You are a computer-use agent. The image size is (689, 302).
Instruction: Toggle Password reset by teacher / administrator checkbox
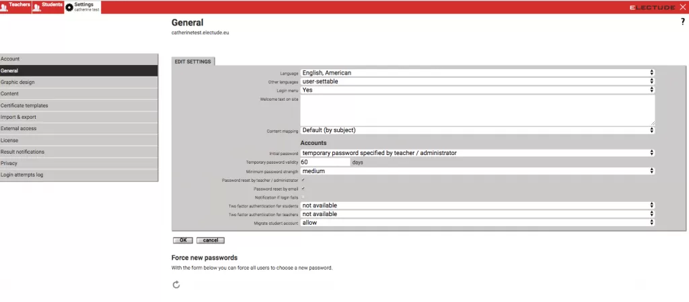(303, 180)
